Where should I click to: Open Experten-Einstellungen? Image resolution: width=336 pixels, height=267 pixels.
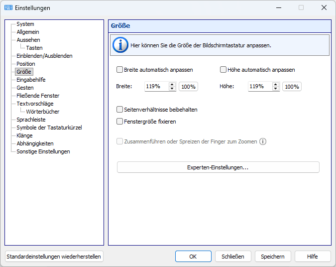click(x=218, y=167)
